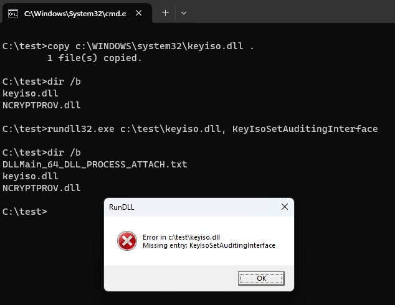The width and height of the screenshot is (395, 305).
Task: Expand the new tab profile dropdown
Action: [184, 13]
